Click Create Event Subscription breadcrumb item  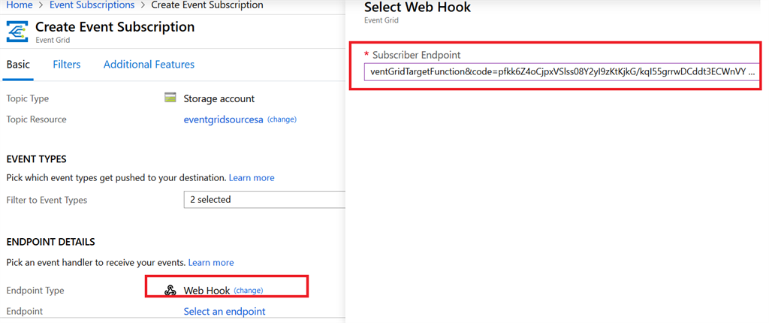(x=207, y=5)
